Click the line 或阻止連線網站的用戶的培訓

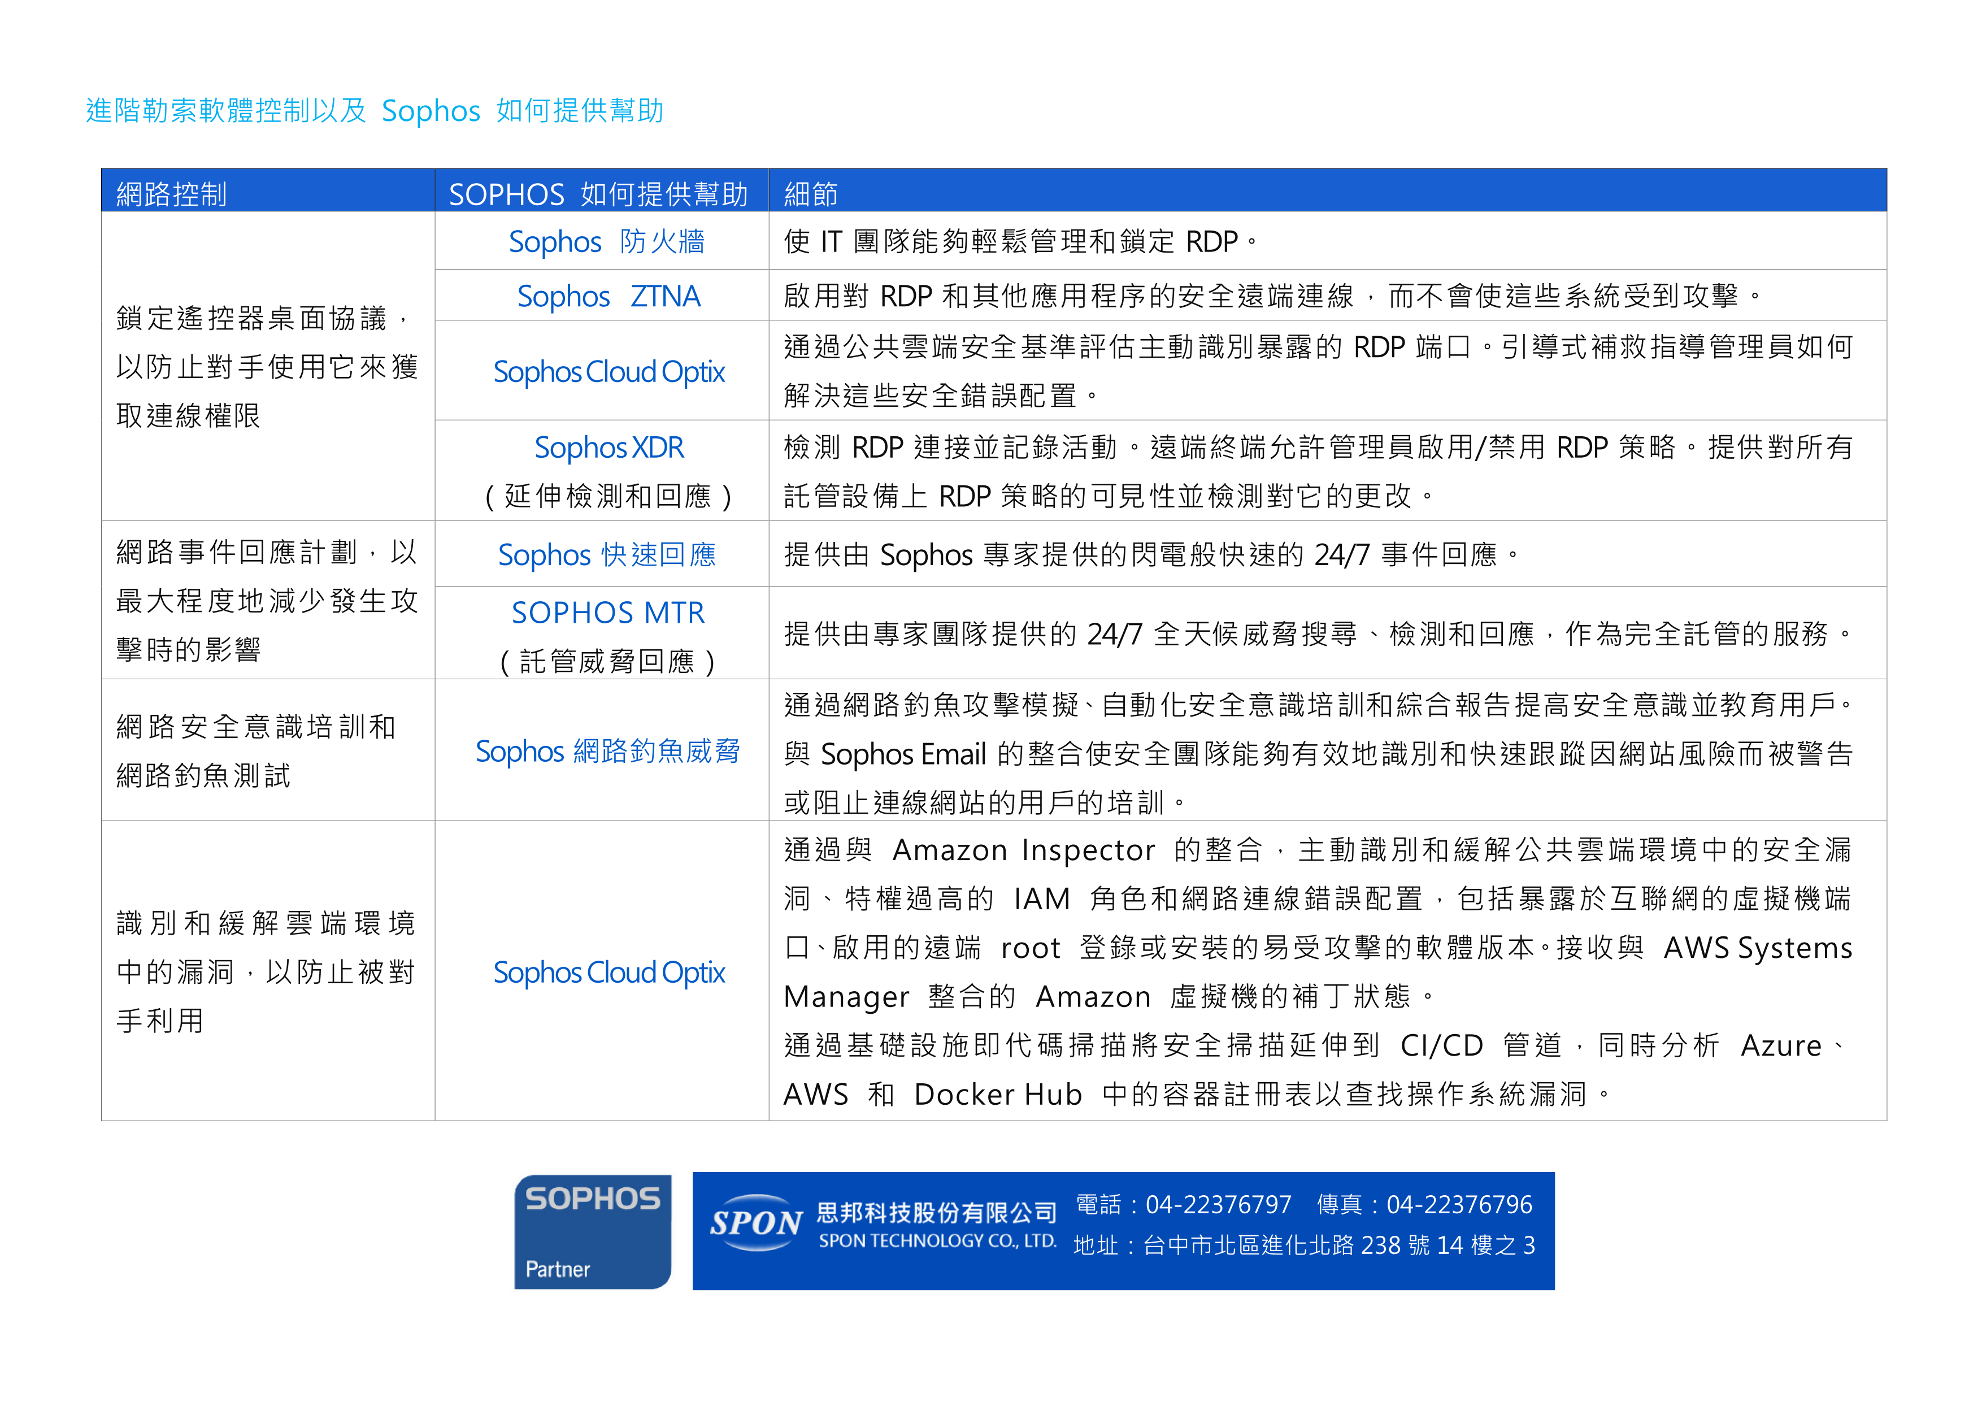985,803
